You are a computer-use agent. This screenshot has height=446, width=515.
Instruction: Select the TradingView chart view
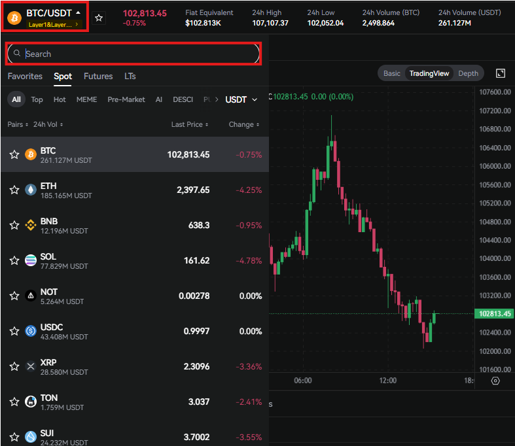point(429,73)
